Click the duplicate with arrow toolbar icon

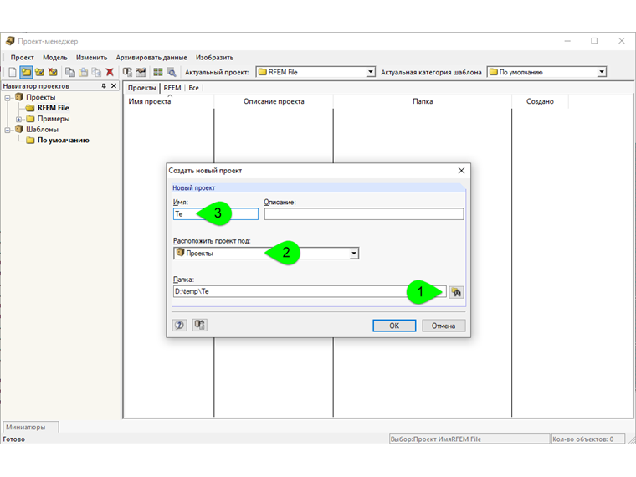click(x=96, y=72)
